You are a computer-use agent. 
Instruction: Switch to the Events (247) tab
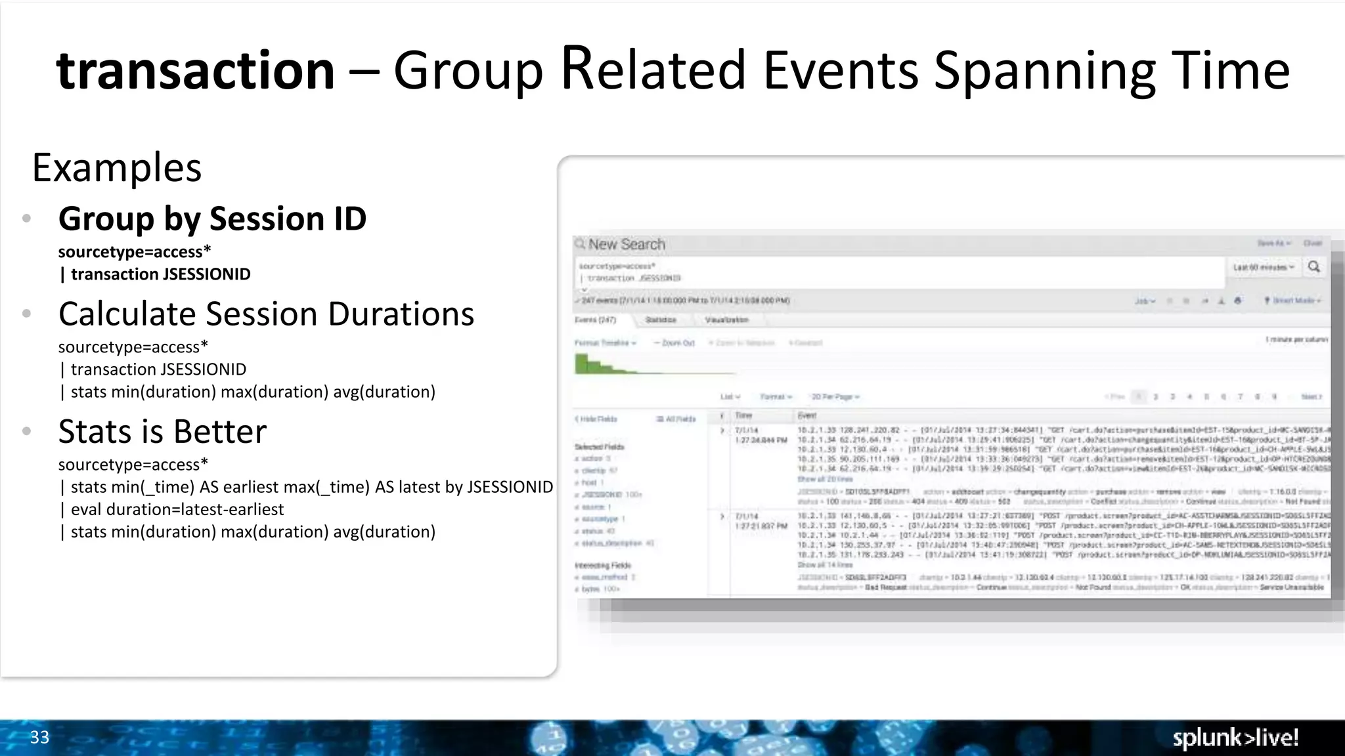coord(596,320)
